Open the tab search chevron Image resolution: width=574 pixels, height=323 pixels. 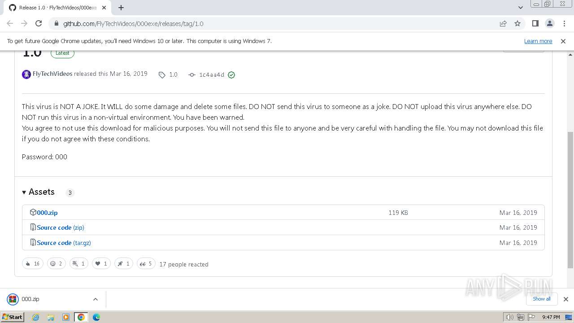click(x=520, y=8)
